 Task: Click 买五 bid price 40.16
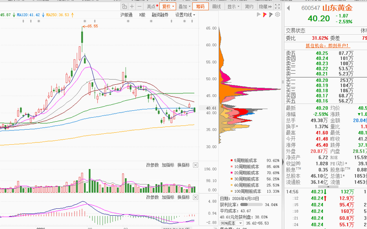(322, 101)
